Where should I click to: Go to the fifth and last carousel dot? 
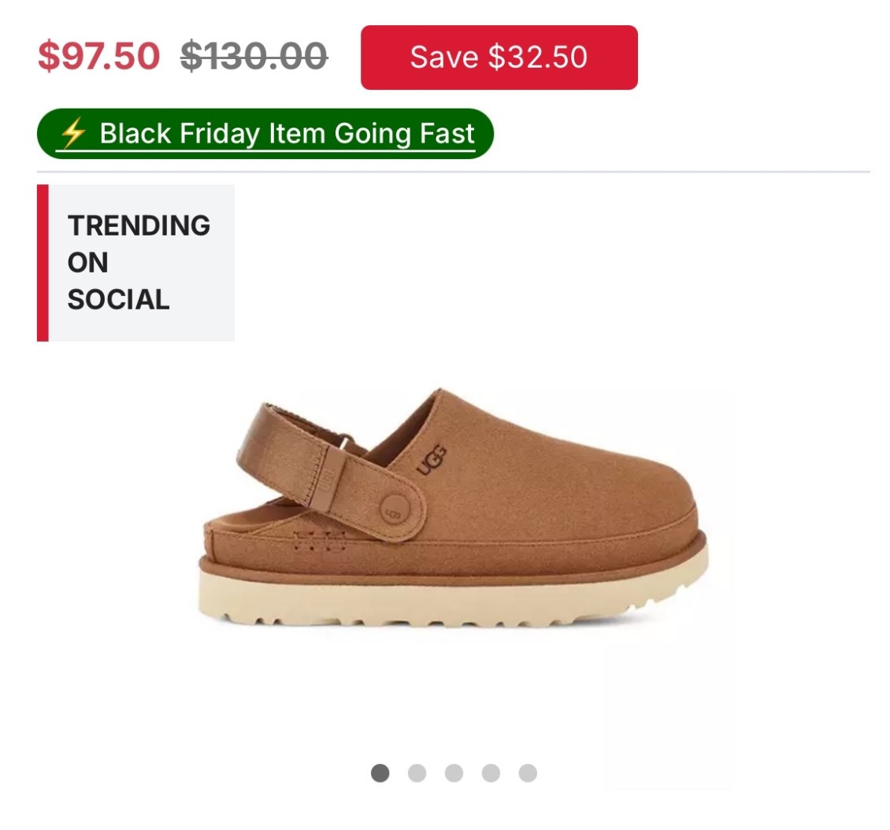(528, 773)
